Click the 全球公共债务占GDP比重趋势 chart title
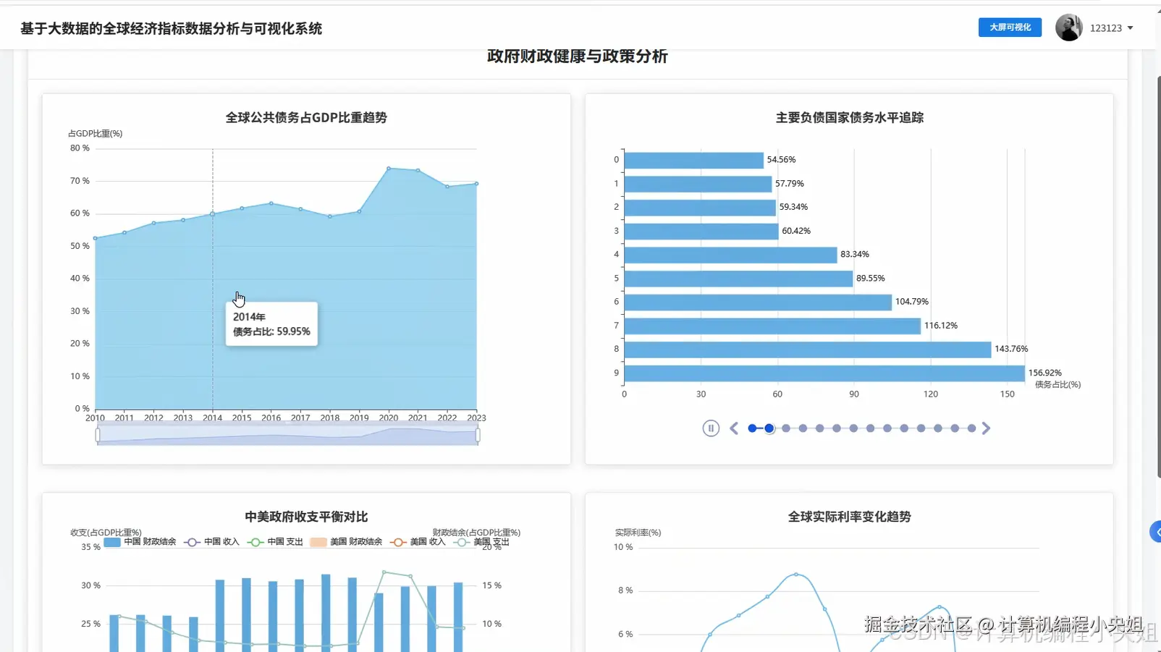The width and height of the screenshot is (1161, 652). (x=306, y=117)
